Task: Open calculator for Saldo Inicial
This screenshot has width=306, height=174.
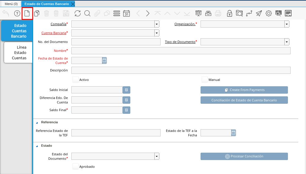Action: (x=126, y=90)
